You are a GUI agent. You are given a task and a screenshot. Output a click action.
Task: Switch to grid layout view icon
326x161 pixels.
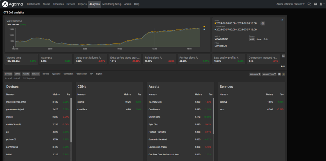tap(280, 74)
